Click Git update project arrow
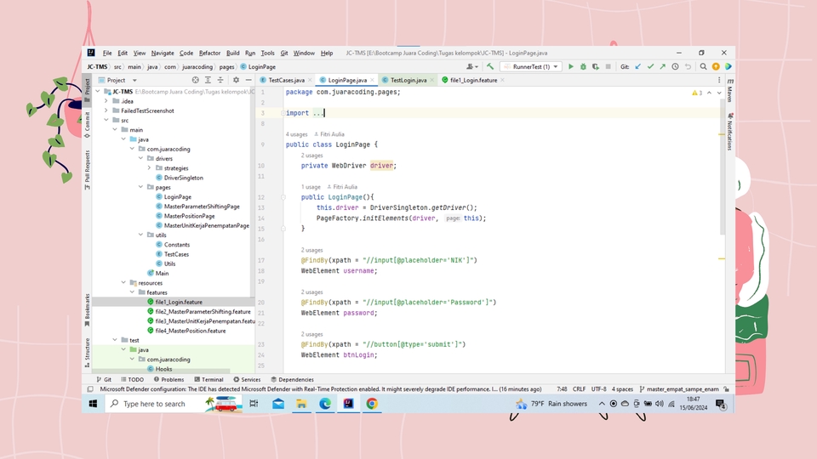Screen dimensions: 817x459 coord(638,66)
